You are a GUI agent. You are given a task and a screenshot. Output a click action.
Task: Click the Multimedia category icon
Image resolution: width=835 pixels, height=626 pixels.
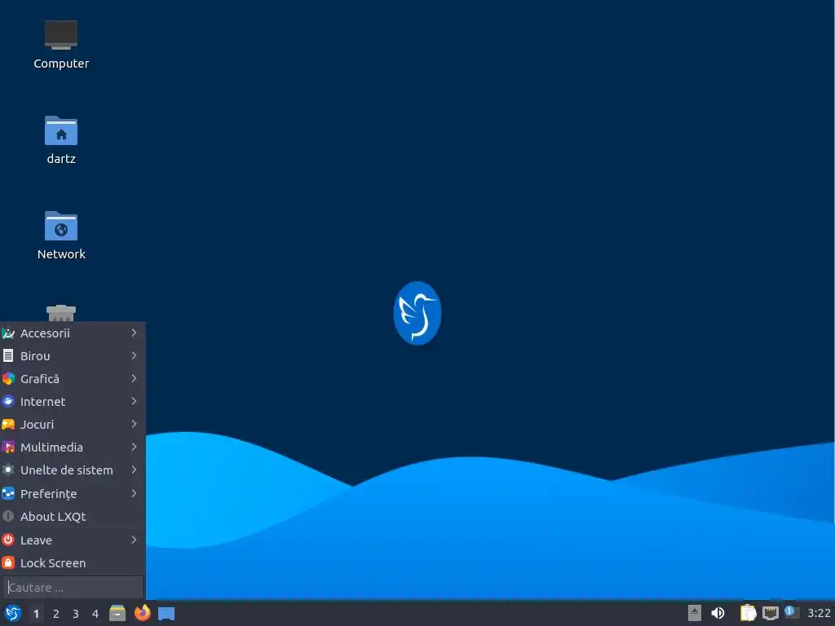[x=8, y=447]
